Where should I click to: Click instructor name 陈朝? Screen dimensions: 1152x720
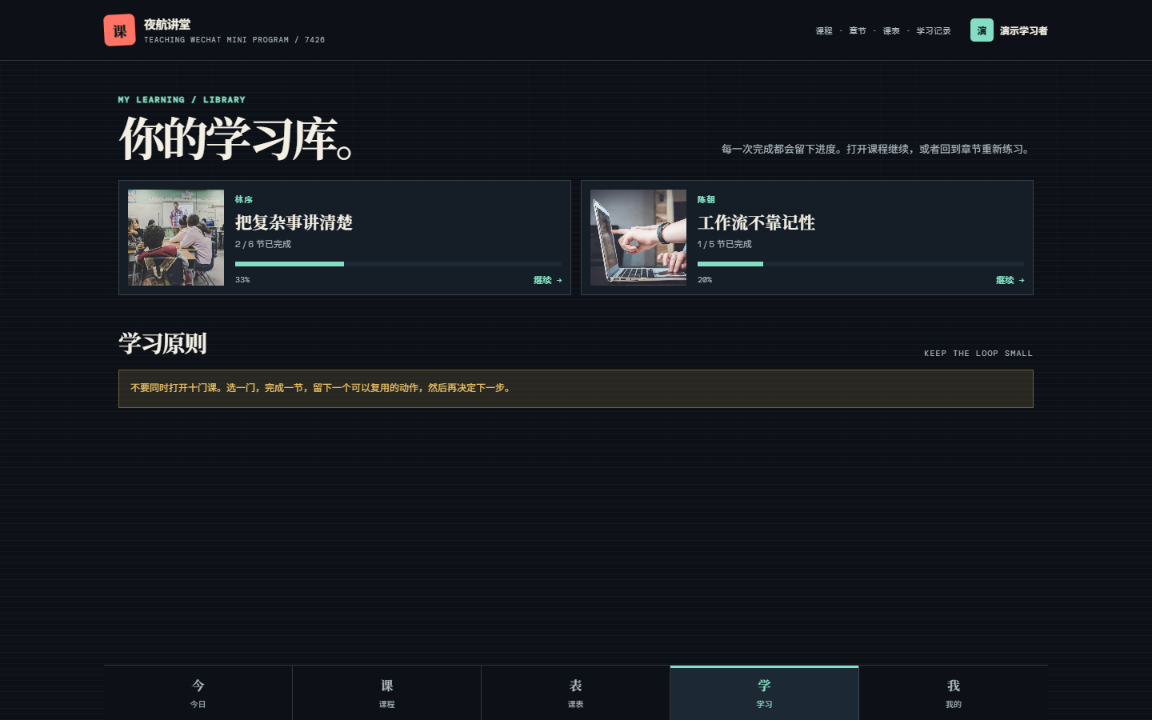click(x=706, y=199)
